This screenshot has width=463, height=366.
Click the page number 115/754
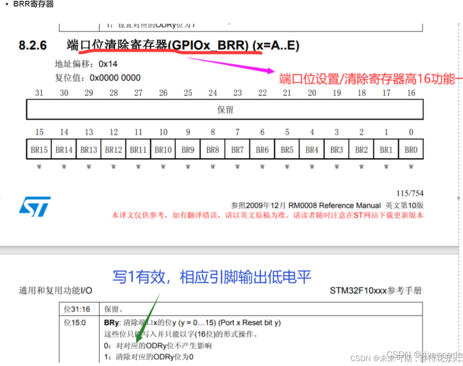click(x=410, y=193)
